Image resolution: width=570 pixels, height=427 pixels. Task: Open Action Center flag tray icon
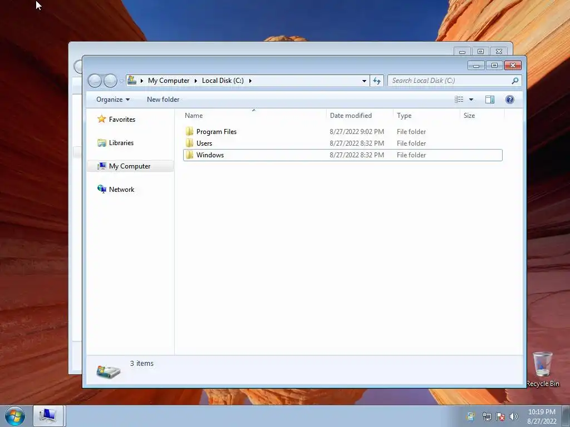coord(500,416)
